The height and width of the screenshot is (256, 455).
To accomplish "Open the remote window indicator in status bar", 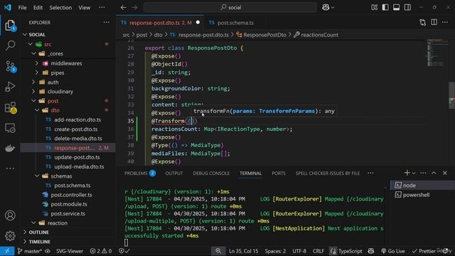I will [x=7, y=251].
